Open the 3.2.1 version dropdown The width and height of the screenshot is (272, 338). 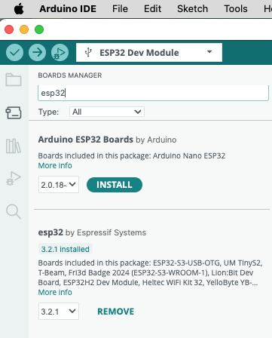pyautogui.click(x=59, y=312)
